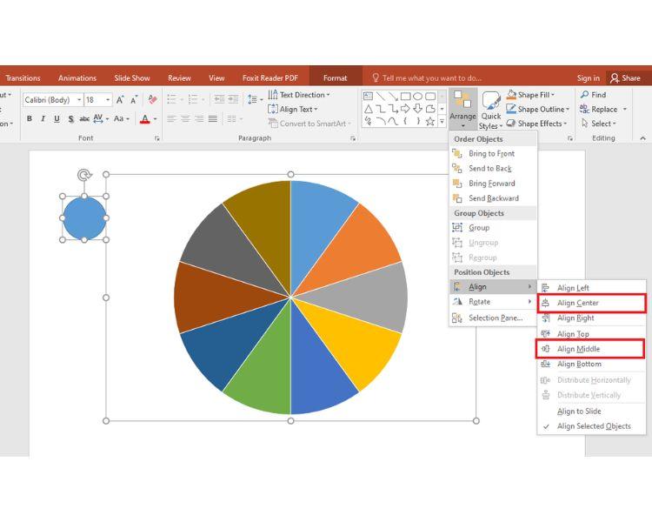Open font color picker arrow

click(155, 119)
